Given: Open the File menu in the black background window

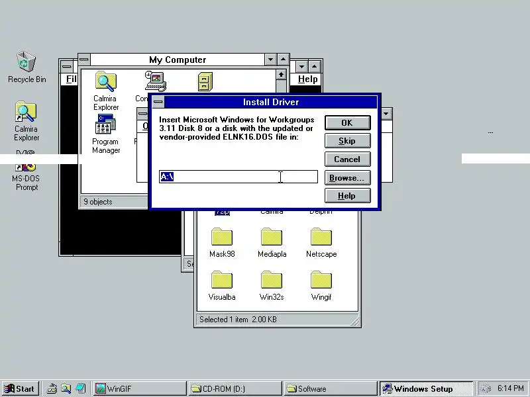Looking at the screenshot, I should click(x=72, y=79).
